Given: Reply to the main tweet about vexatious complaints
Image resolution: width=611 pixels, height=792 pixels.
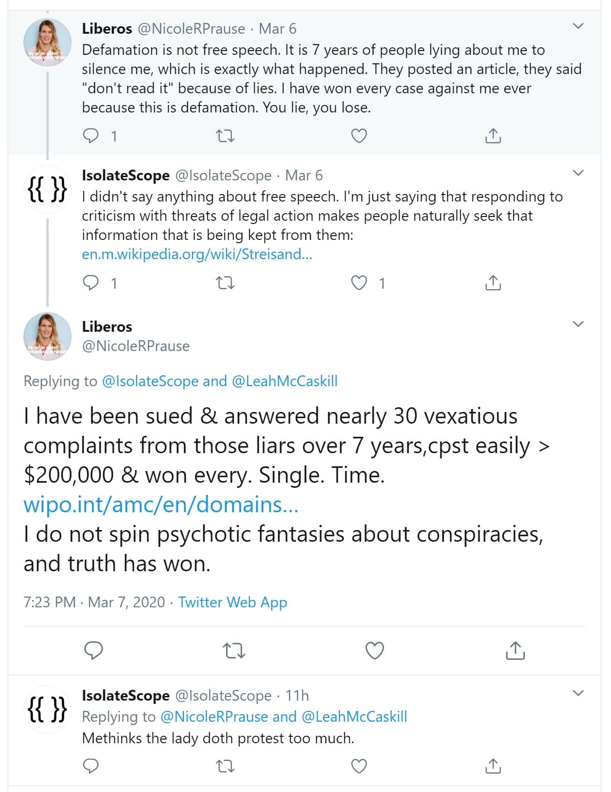Looking at the screenshot, I should click(93, 650).
